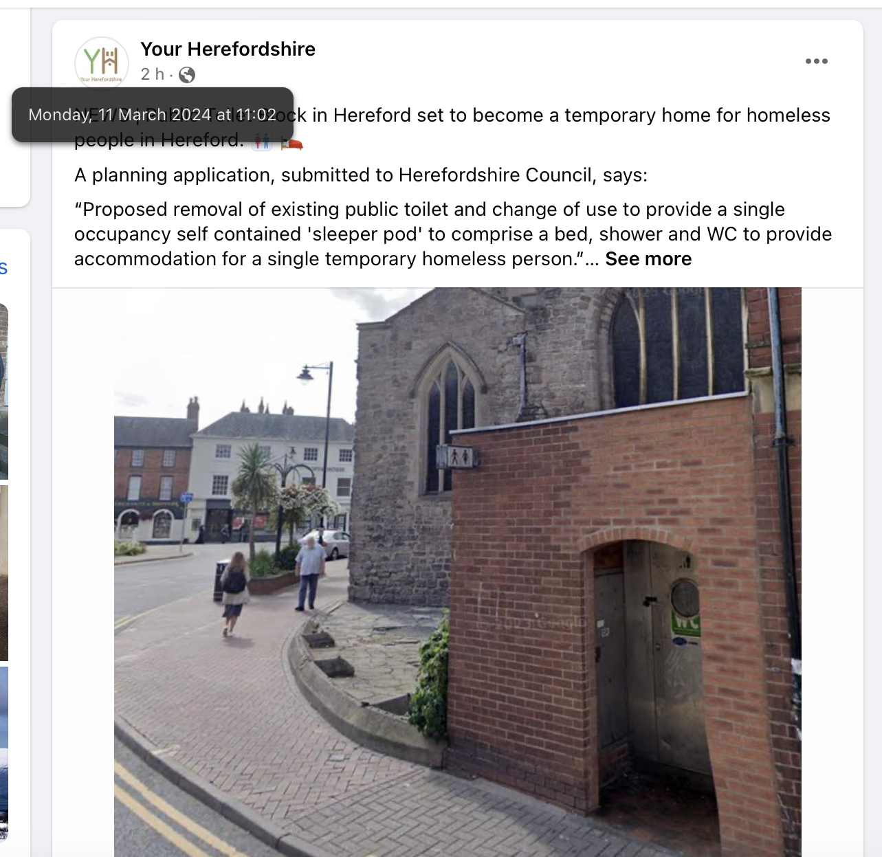This screenshot has height=857, width=882.
Task: Click the bed emoji after 'Hereford.'
Action: [291, 143]
